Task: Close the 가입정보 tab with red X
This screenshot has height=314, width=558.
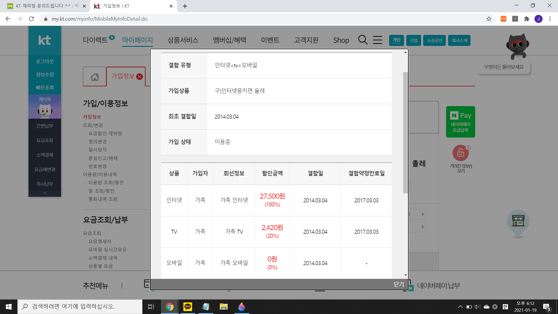Action: pos(139,76)
